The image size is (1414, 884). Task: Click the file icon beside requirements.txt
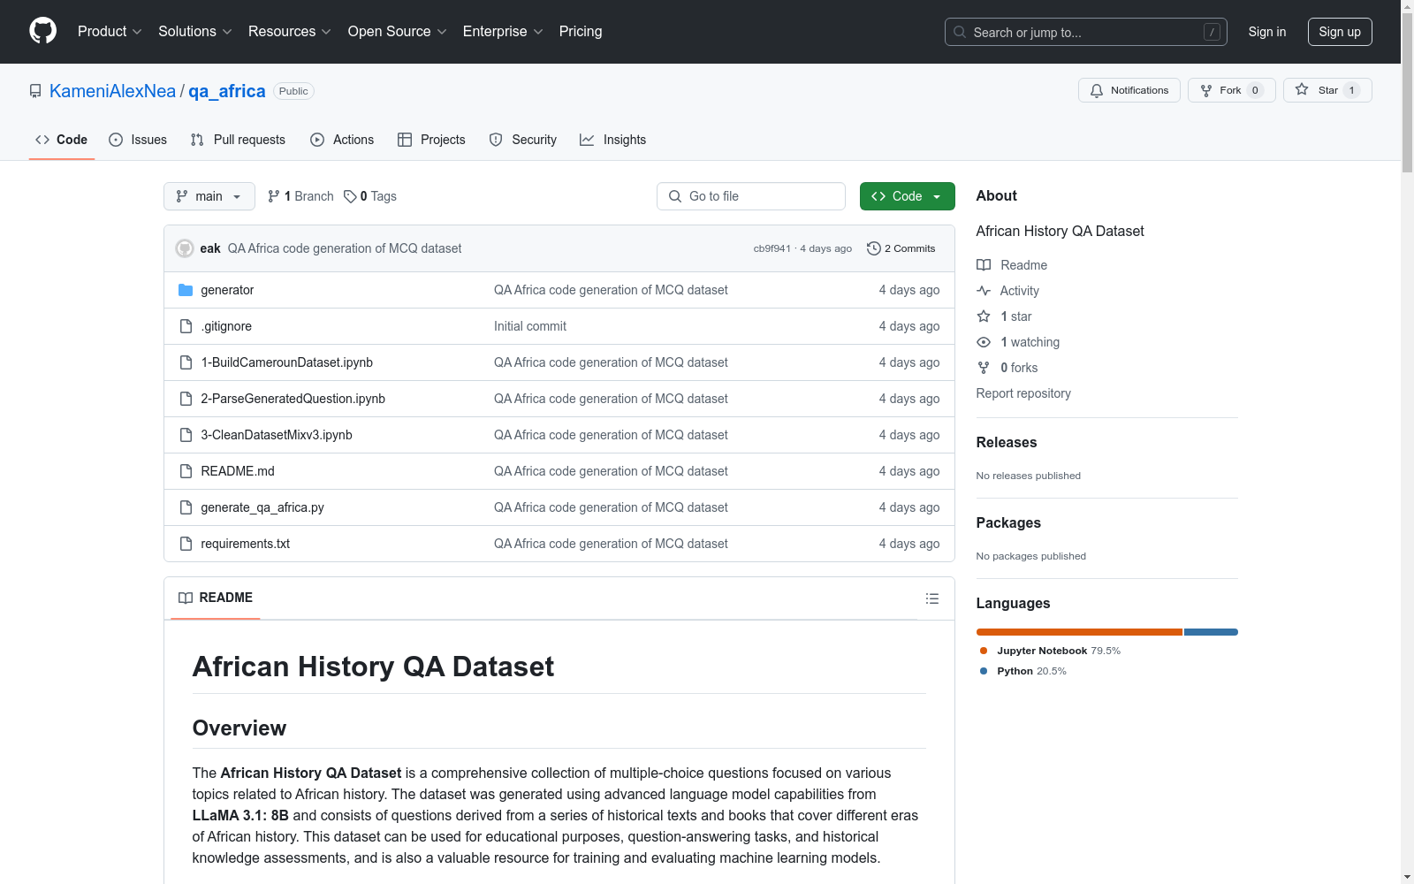tap(186, 544)
